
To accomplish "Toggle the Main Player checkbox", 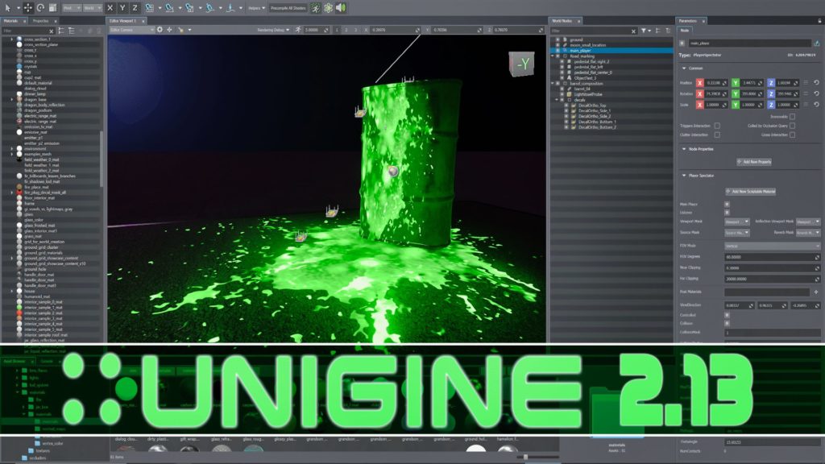I will pos(727,204).
